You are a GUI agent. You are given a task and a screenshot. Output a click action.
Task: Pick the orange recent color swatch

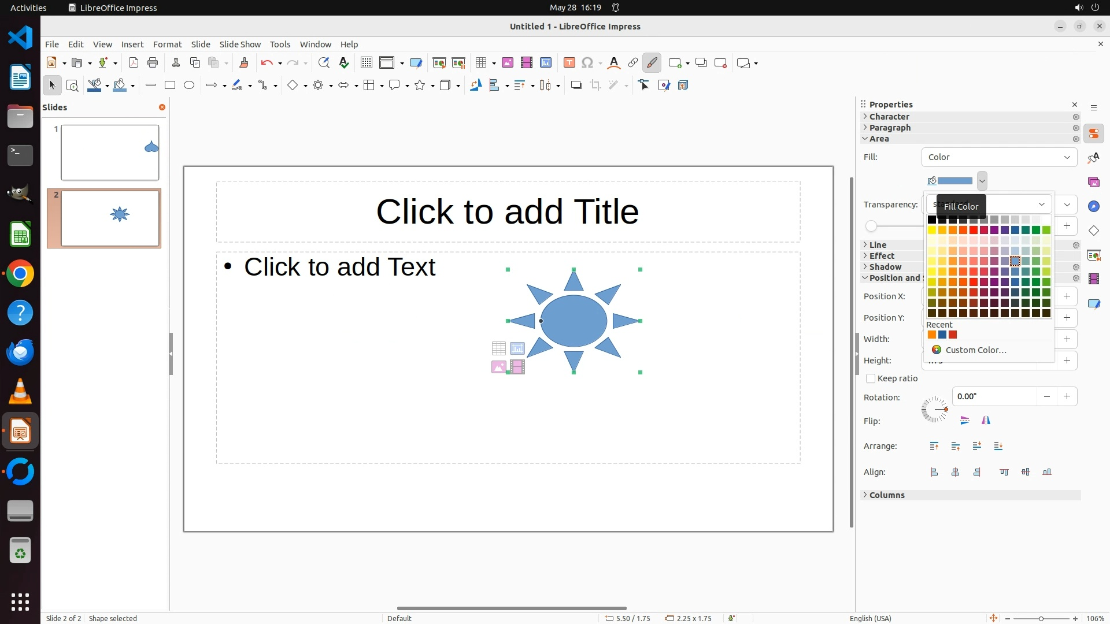pos(932,335)
